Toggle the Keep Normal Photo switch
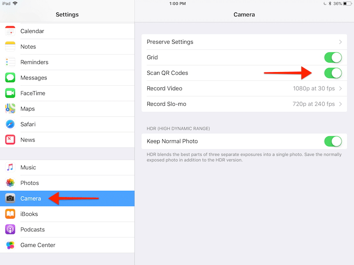This screenshot has height=265, width=354. (x=333, y=141)
